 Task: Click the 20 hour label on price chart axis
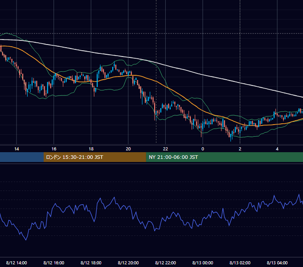128,149
